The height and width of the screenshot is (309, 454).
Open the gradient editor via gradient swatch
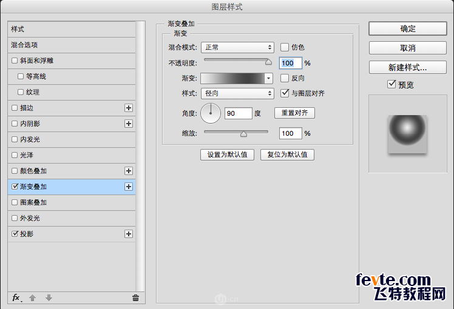232,78
